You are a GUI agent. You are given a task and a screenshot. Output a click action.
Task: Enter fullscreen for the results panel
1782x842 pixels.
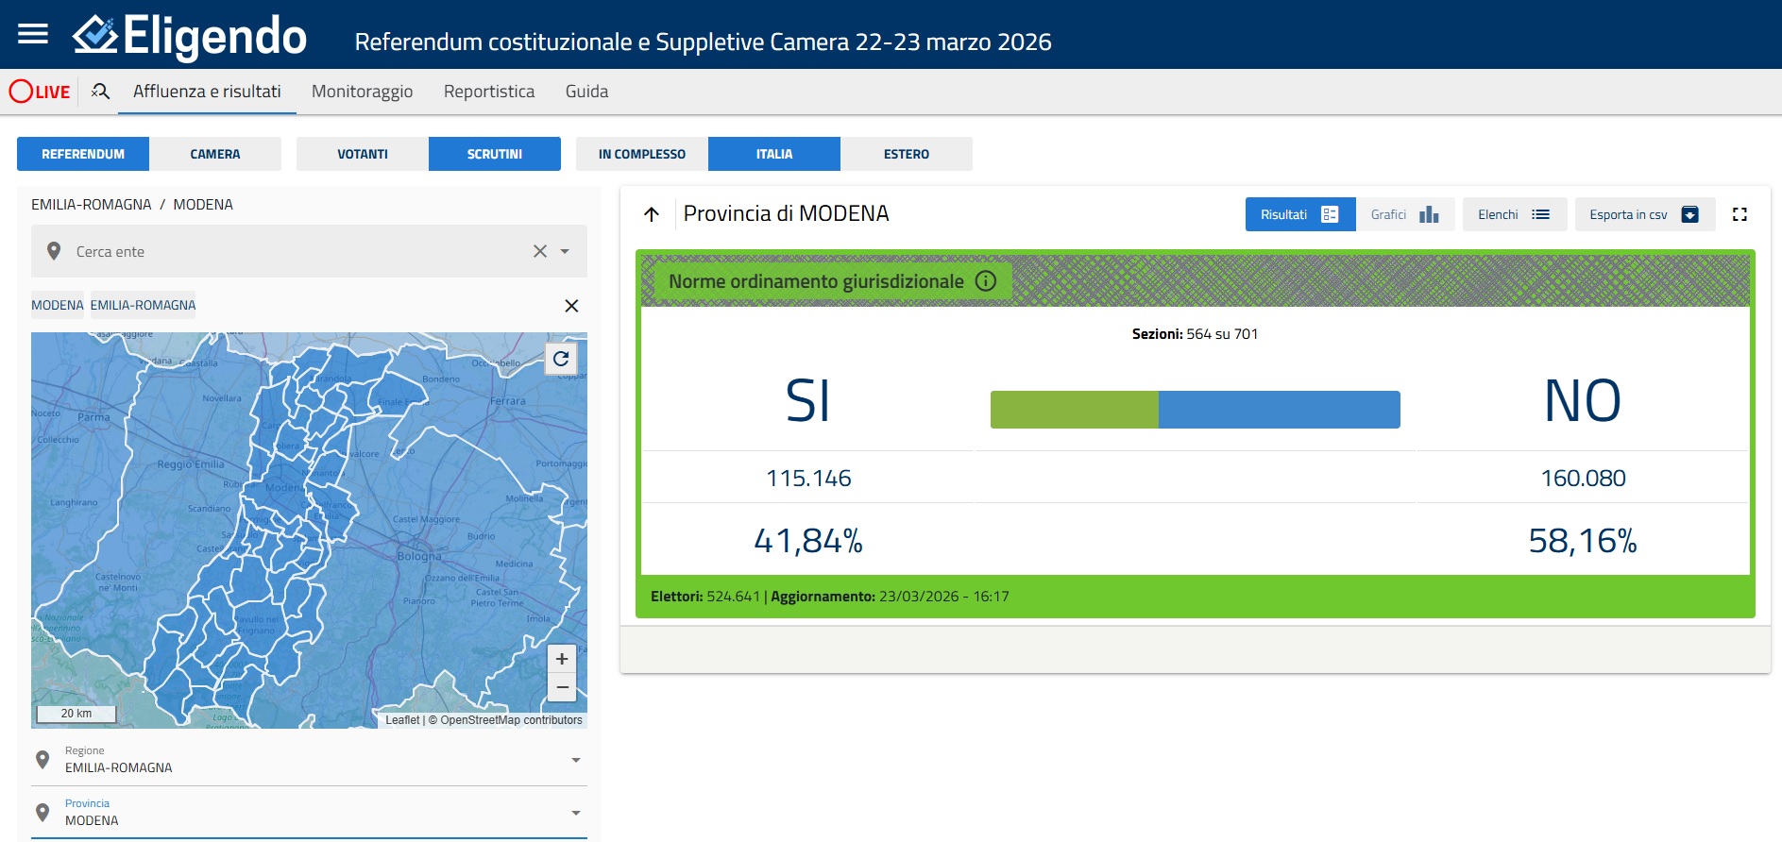pyautogui.click(x=1740, y=214)
